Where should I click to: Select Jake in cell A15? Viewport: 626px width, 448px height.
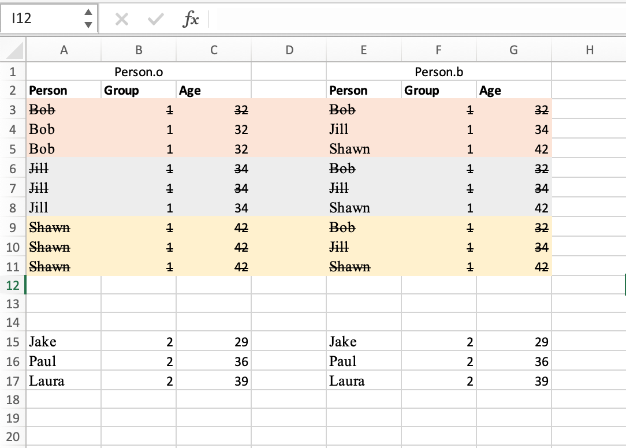coord(64,341)
